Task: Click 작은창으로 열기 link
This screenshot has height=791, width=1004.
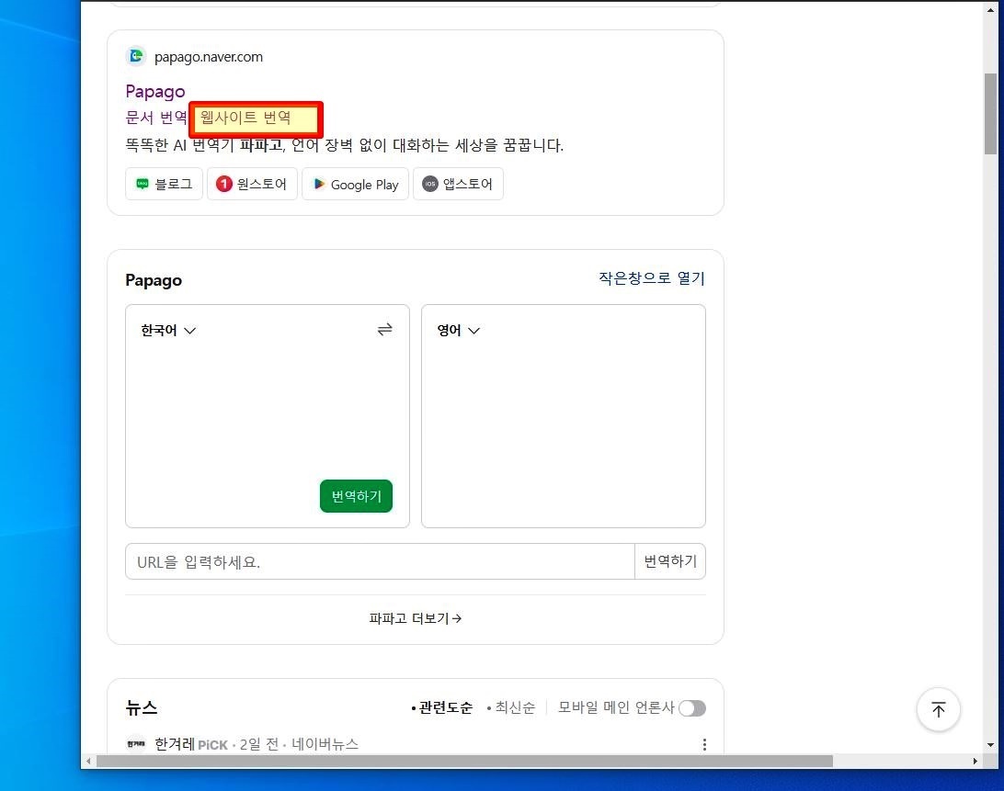Action: (x=651, y=278)
